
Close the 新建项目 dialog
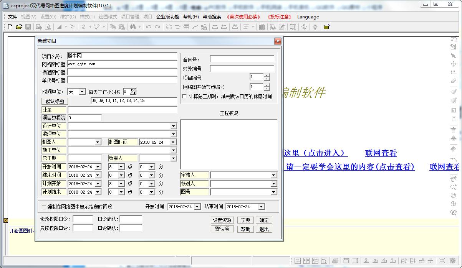coord(278,41)
